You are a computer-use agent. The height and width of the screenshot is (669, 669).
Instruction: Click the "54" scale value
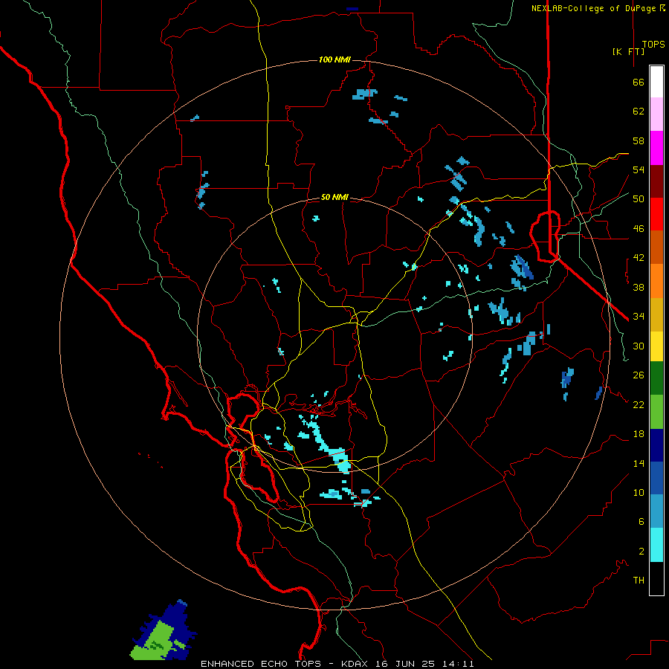point(639,169)
